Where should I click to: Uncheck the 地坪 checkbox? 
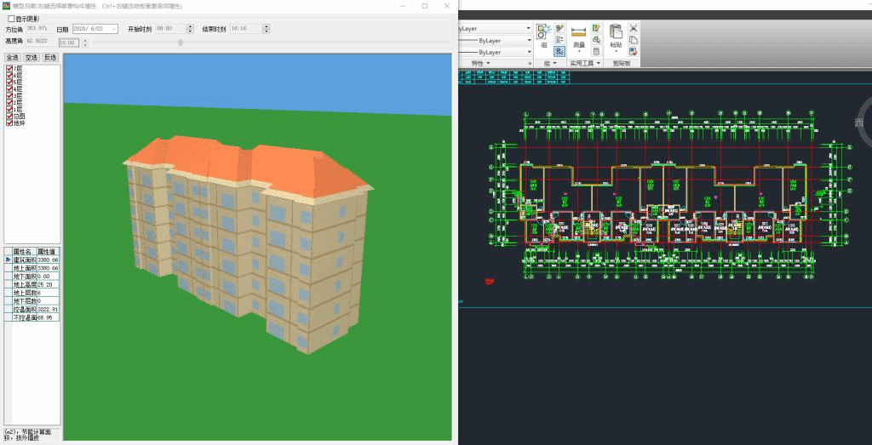tap(9, 123)
